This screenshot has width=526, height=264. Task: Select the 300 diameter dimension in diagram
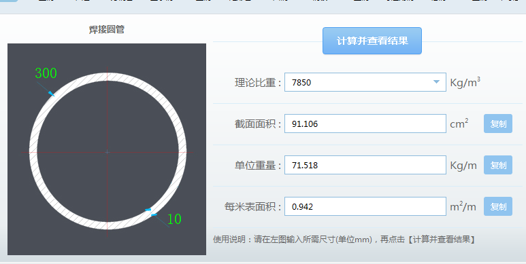[46, 73]
